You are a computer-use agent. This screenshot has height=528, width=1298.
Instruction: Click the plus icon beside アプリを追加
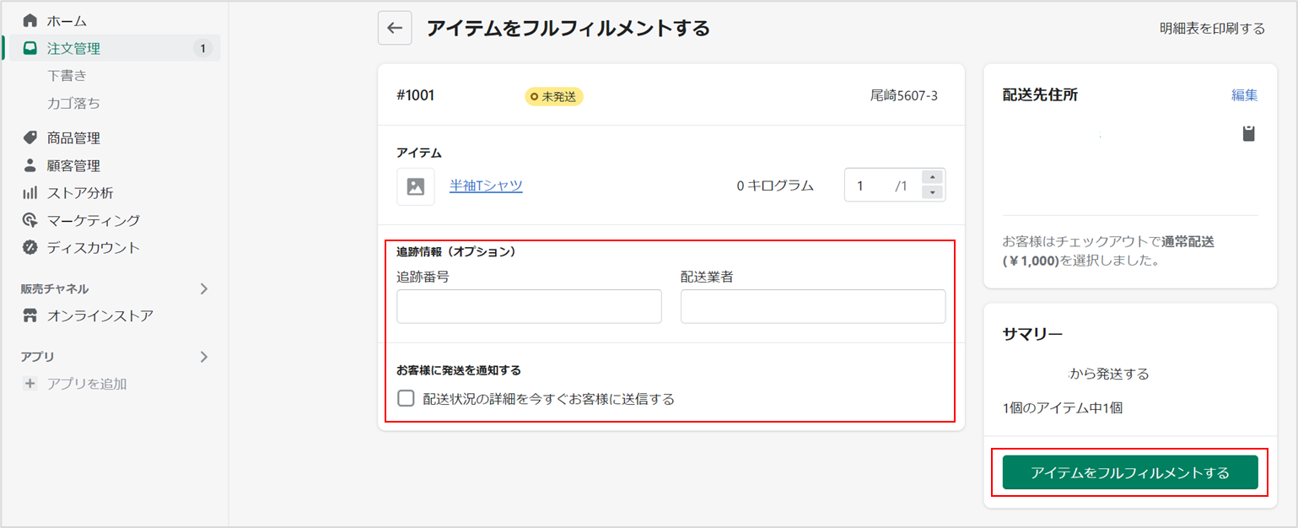30,384
